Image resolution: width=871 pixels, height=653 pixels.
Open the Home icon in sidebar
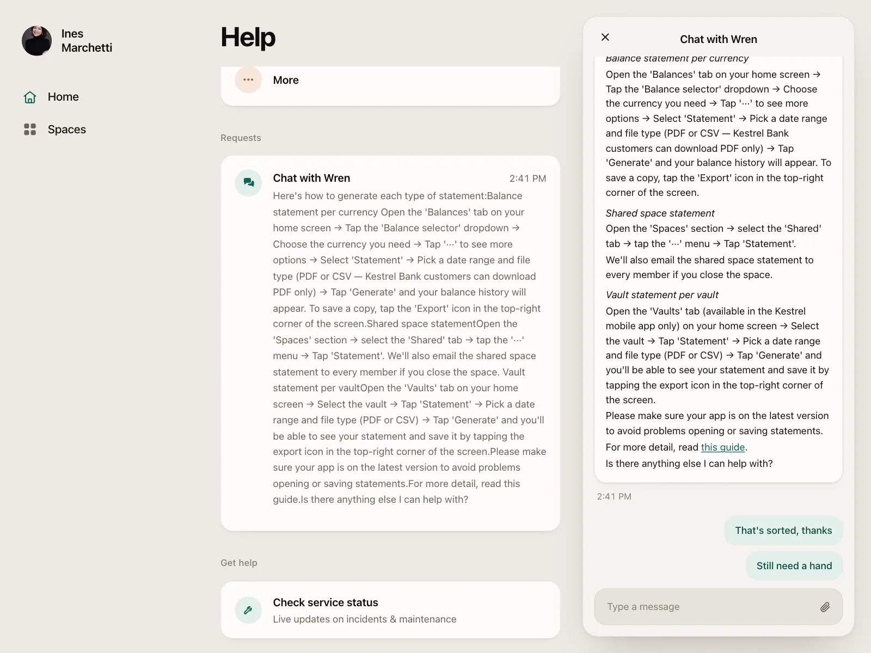pos(30,97)
